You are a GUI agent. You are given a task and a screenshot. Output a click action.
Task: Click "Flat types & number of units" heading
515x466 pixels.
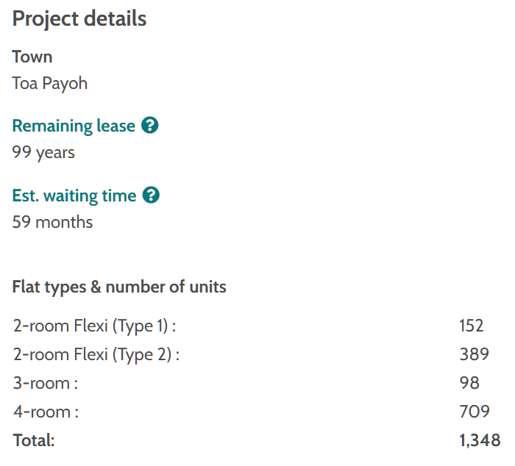click(119, 287)
